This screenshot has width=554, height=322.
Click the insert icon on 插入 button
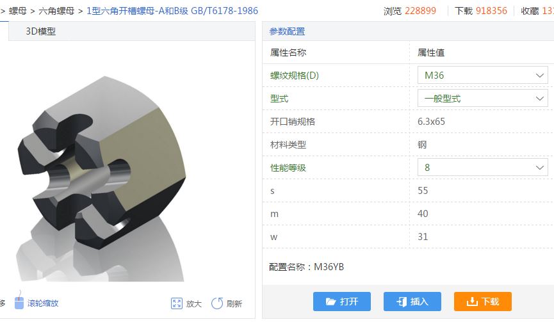[x=402, y=302]
